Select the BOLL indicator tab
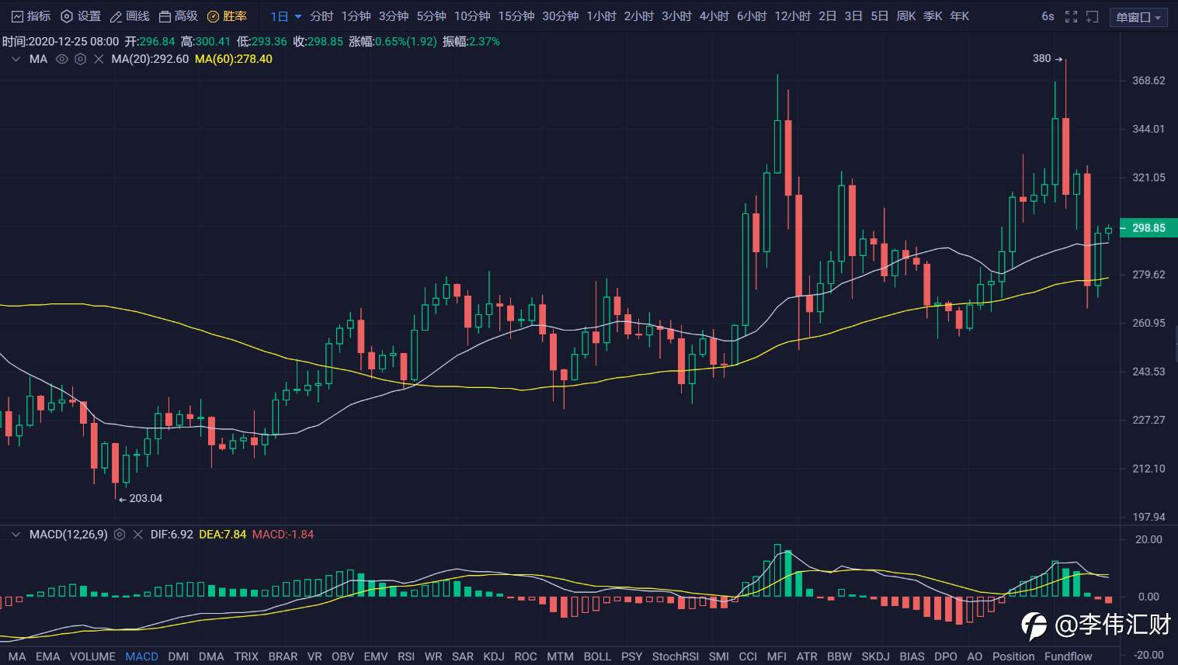This screenshot has height=665, width=1178. (597, 656)
